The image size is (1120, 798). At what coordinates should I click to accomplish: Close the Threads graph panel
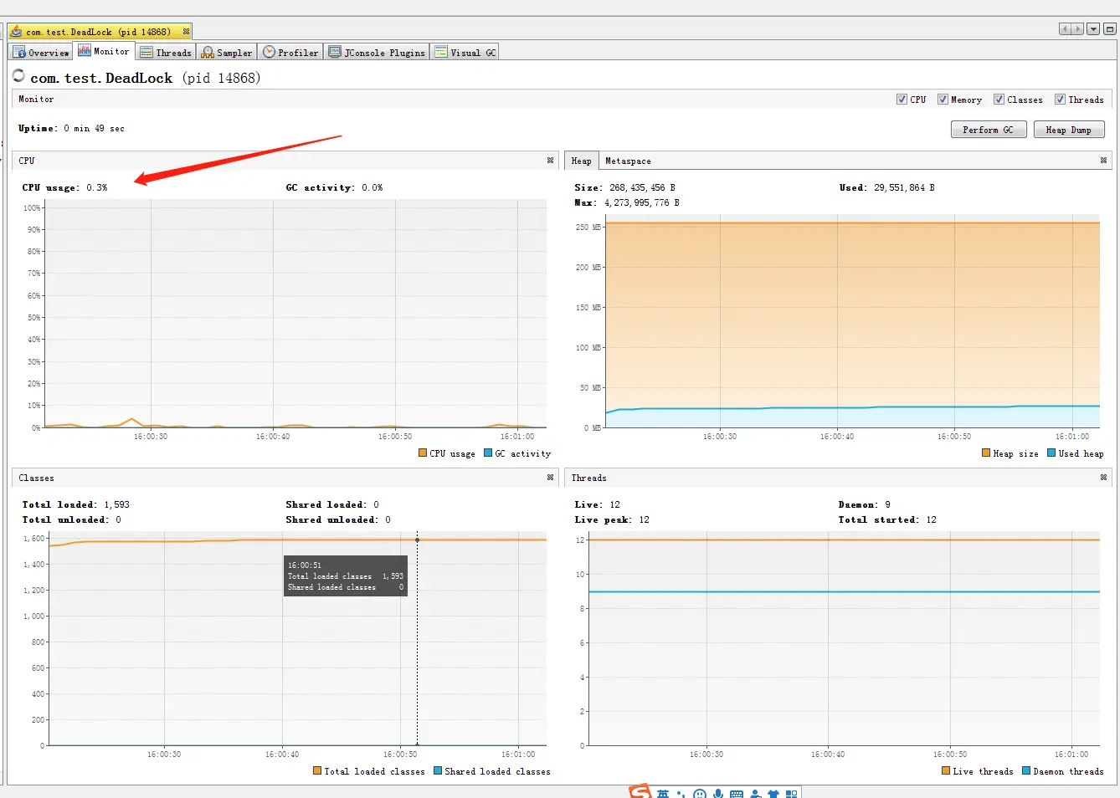(1103, 478)
